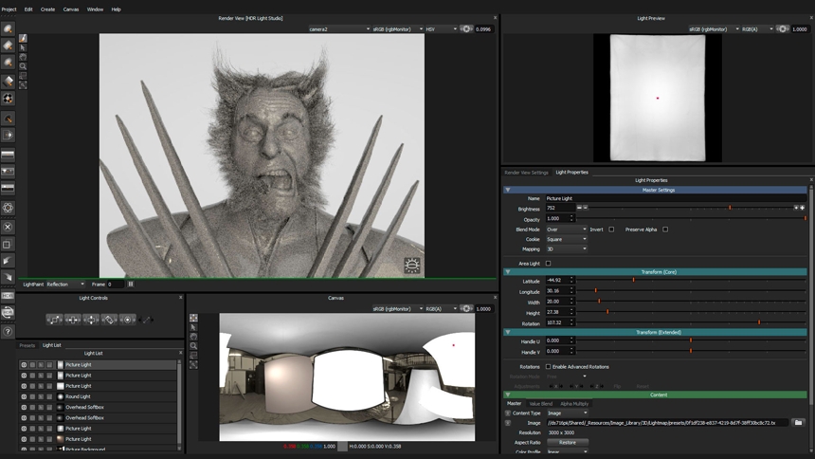Open the HSV dropdown in Render View

coord(441,29)
